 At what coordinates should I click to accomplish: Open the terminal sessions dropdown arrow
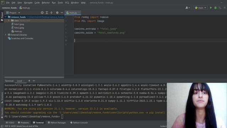pos(34,81)
